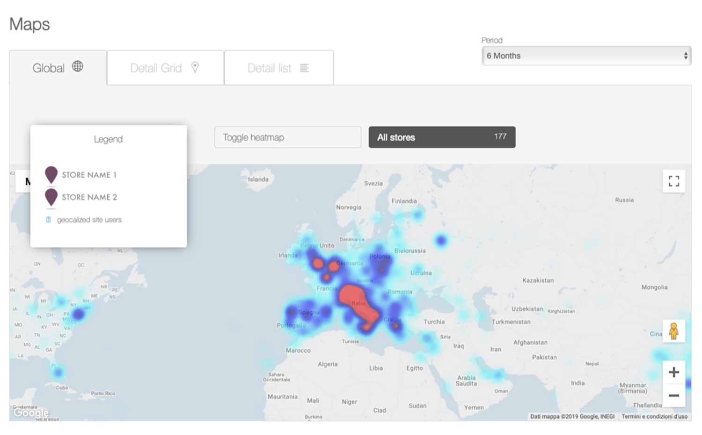Select the Street View pegman icon
Viewport: 702px width, 435px height.
674,331
